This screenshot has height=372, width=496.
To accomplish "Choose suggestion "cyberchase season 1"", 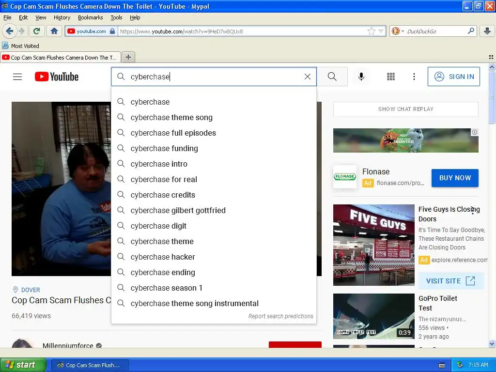I will [x=214, y=288].
